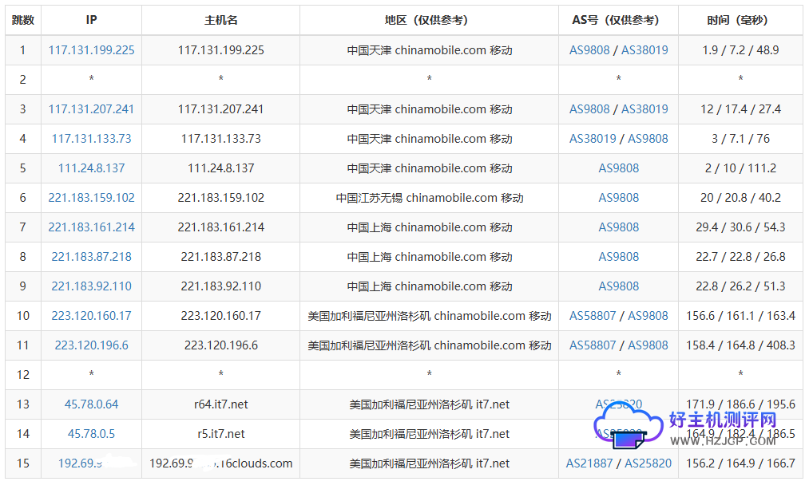
Task: Open the 223.120.196.6 IP link
Action: [x=91, y=345]
